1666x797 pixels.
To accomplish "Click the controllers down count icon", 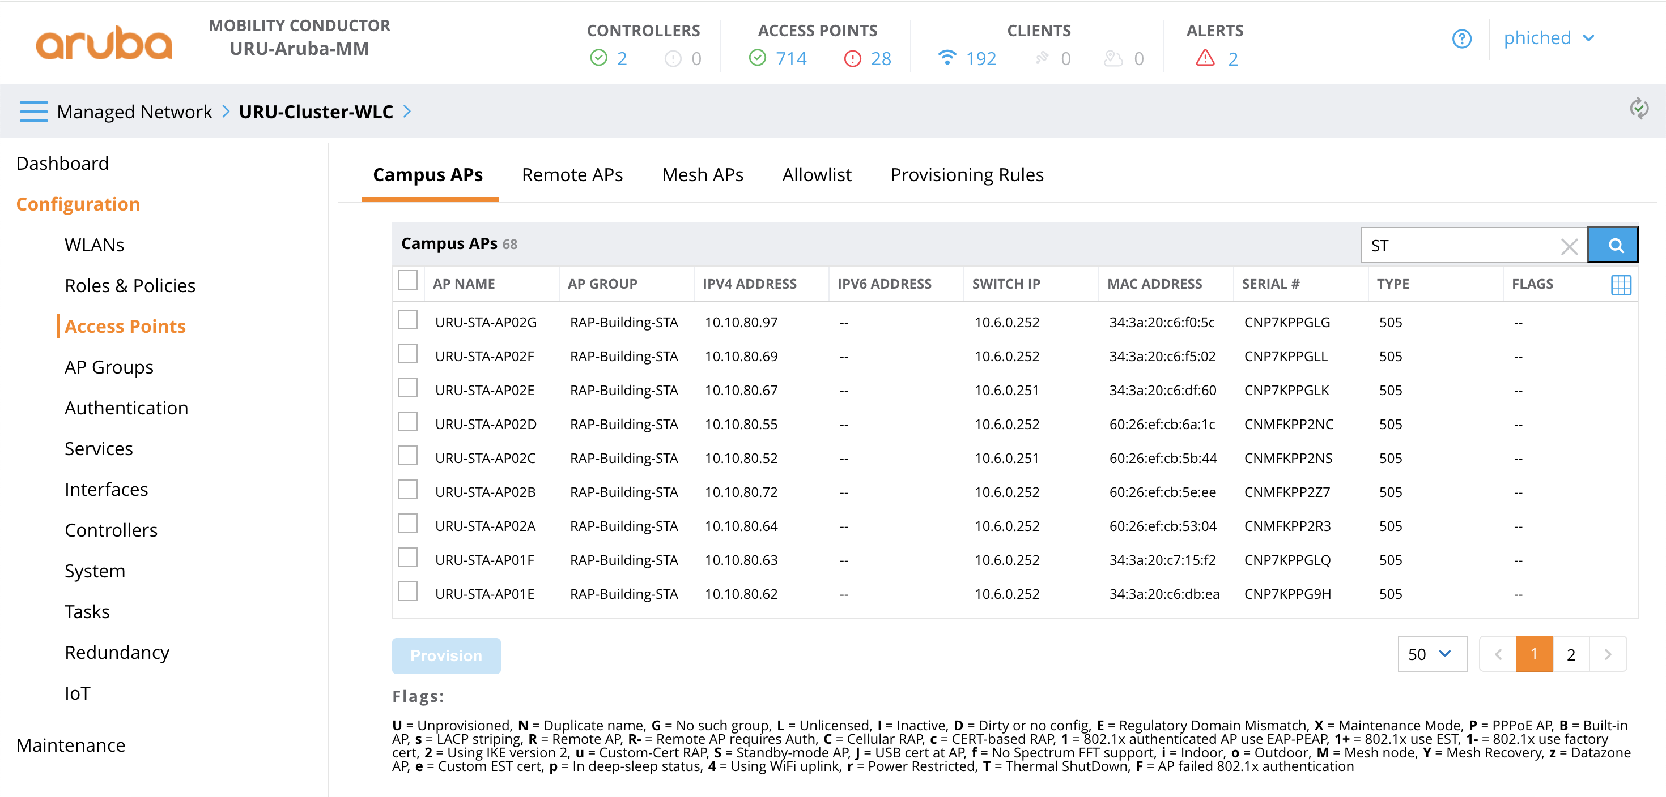I will (673, 59).
